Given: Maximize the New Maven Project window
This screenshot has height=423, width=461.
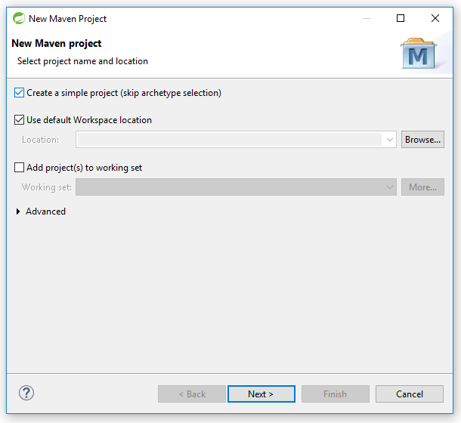Looking at the screenshot, I should (401, 18).
